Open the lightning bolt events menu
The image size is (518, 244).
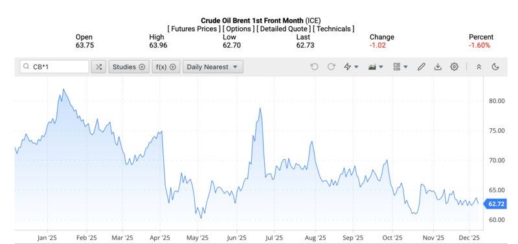coord(351,67)
